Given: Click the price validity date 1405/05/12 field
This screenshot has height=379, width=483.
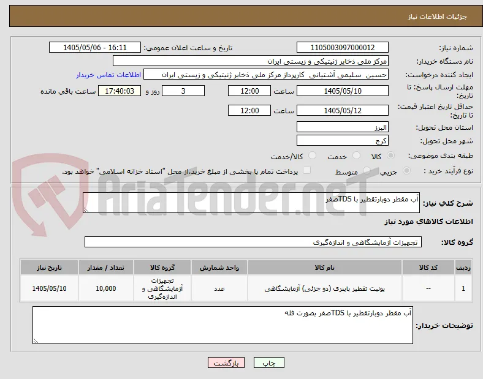Looking at the screenshot, I should click(343, 110).
